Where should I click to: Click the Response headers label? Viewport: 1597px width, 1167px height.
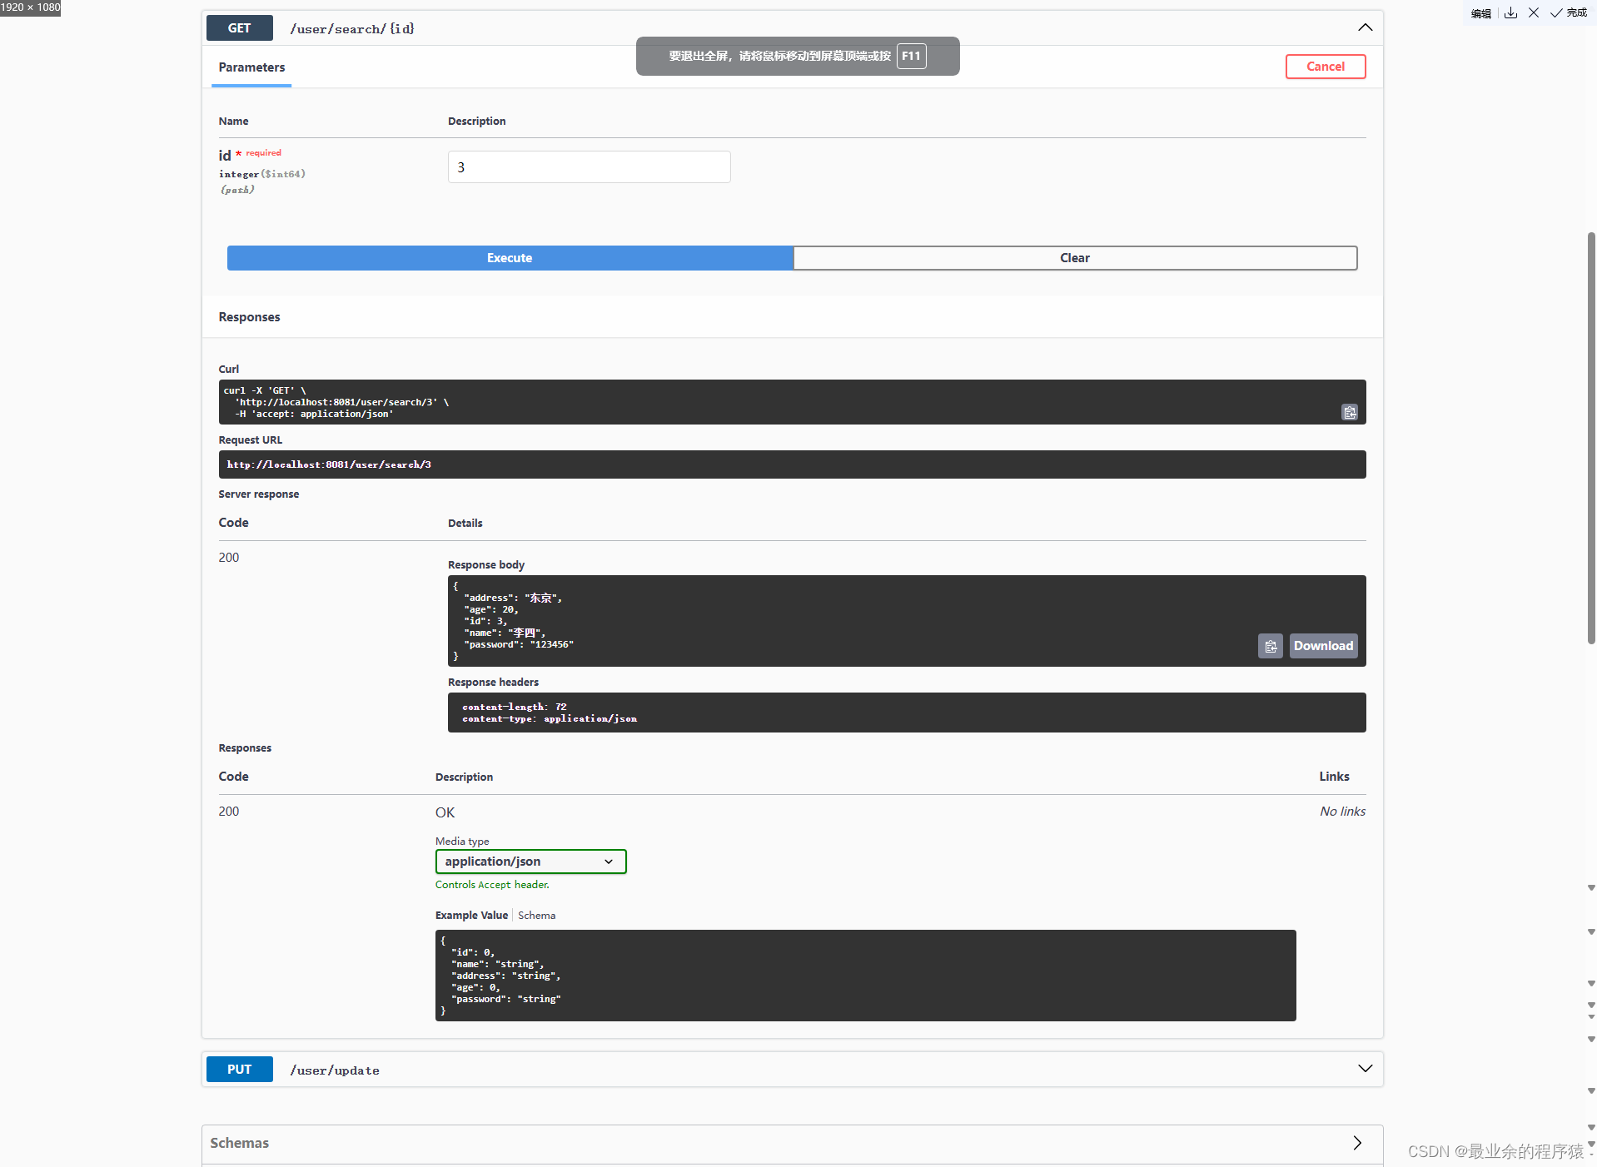click(x=493, y=683)
